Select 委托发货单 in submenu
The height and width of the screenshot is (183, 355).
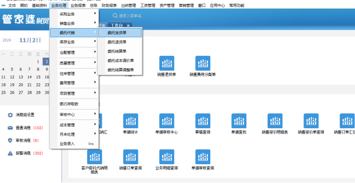(x=120, y=33)
